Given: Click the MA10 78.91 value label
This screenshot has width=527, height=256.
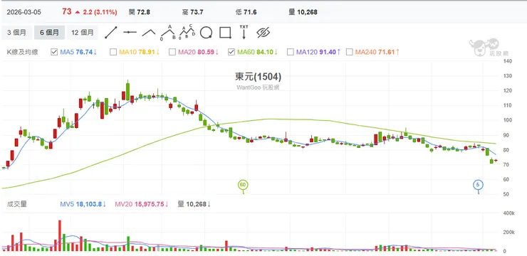Looking at the screenshot, I should [x=140, y=52].
